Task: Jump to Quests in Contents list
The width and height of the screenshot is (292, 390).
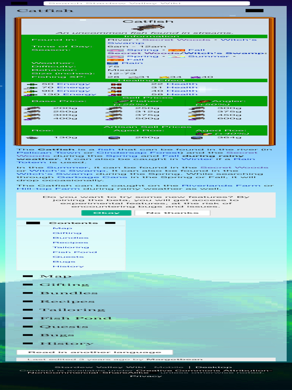Action: click(x=68, y=257)
